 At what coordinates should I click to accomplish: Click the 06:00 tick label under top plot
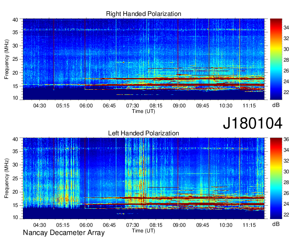point(86,106)
